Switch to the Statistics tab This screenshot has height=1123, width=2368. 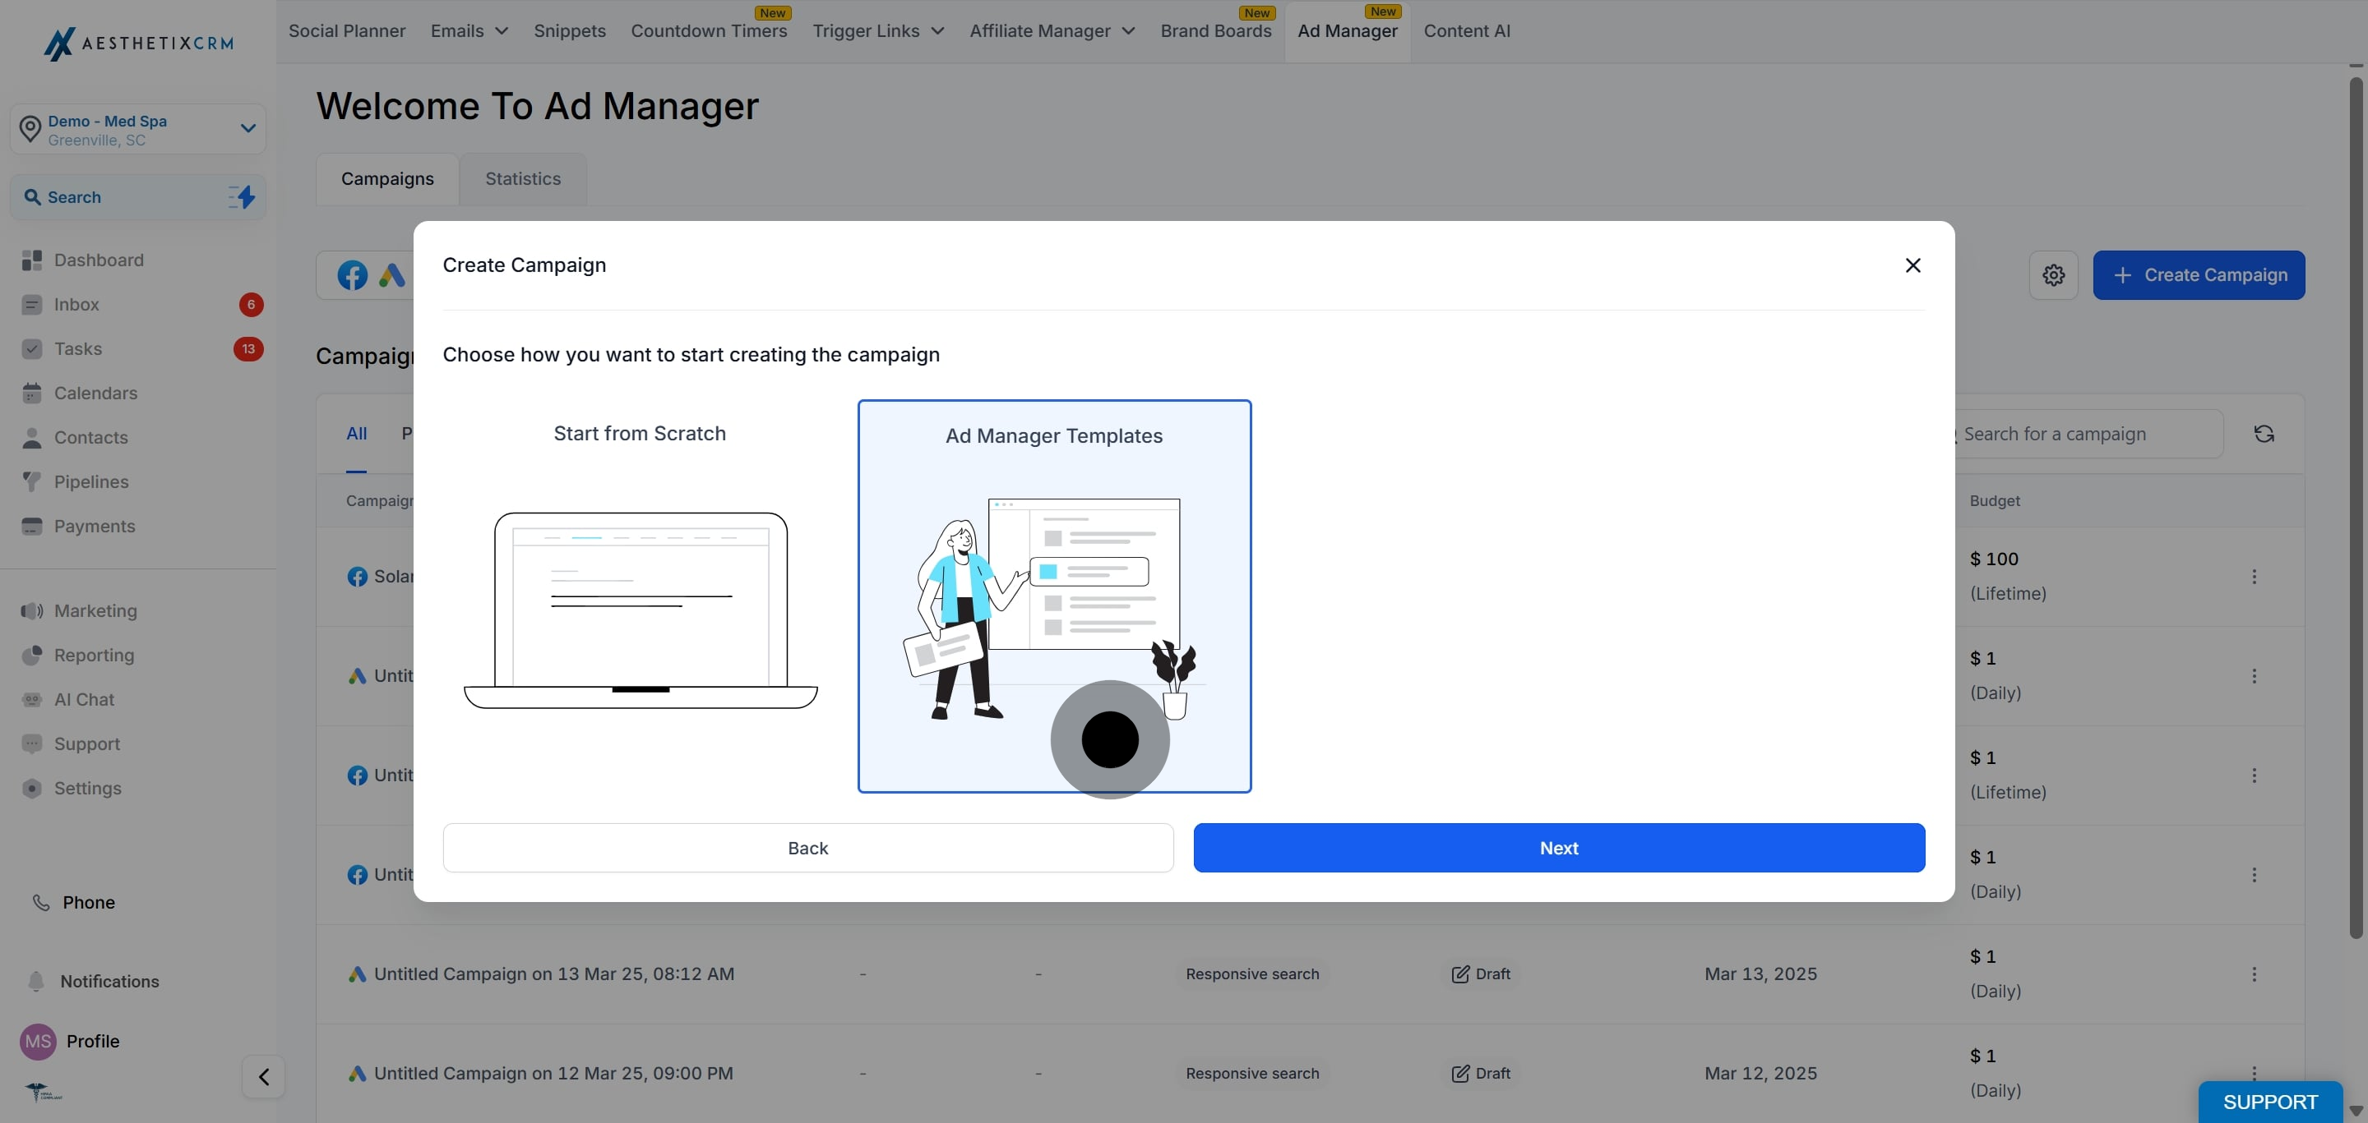click(x=522, y=178)
